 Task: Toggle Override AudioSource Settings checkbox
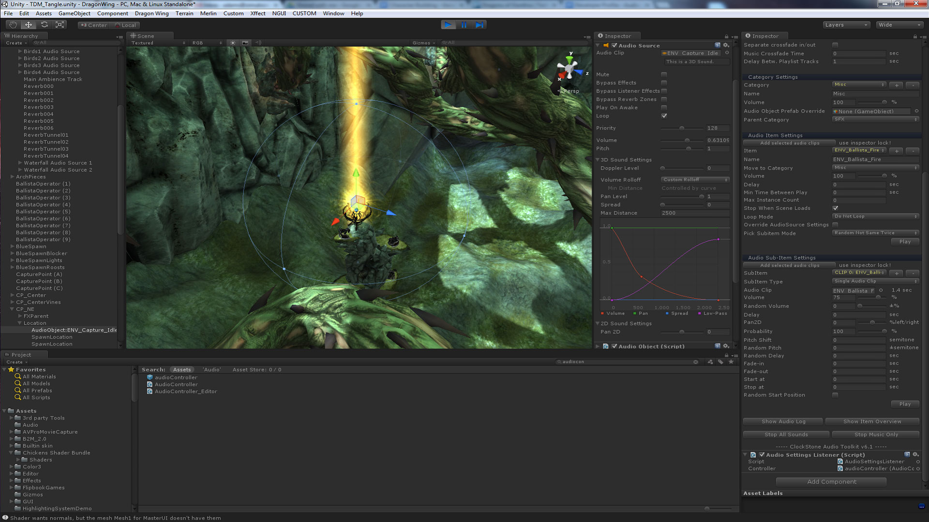coord(835,225)
